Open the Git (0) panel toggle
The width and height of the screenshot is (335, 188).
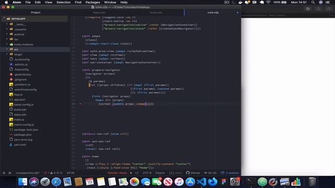click(x=210, y=173)
